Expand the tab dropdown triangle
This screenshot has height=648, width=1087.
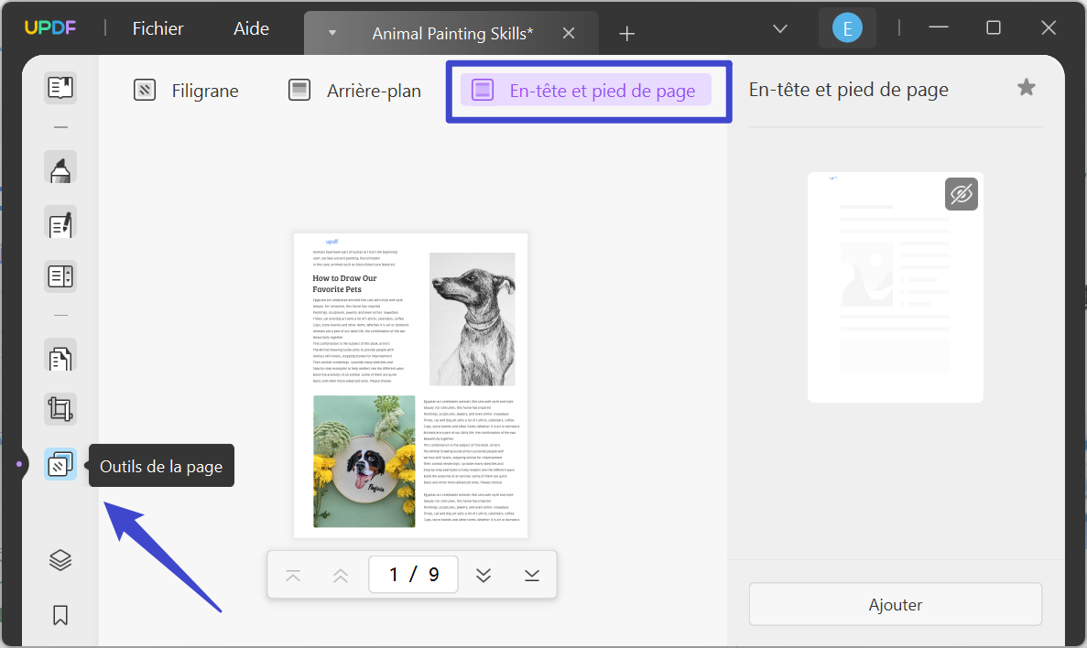coord(332,33)
